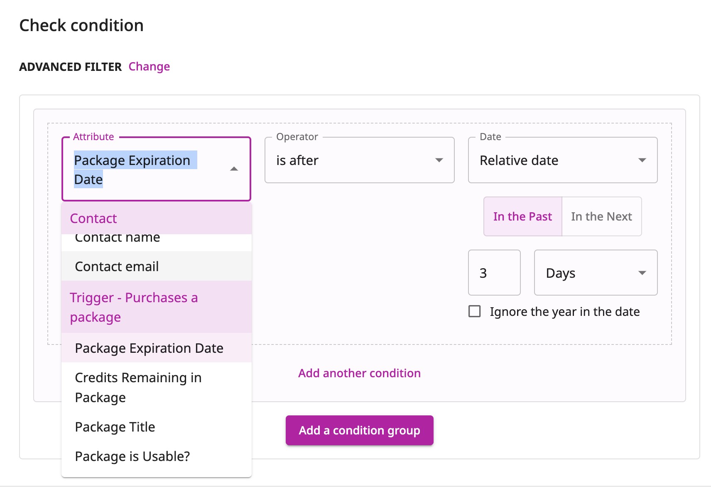Open the Days unit selector
Image resolution: width=711 pixels, height=490 pixels.
[x=595, y=273]
